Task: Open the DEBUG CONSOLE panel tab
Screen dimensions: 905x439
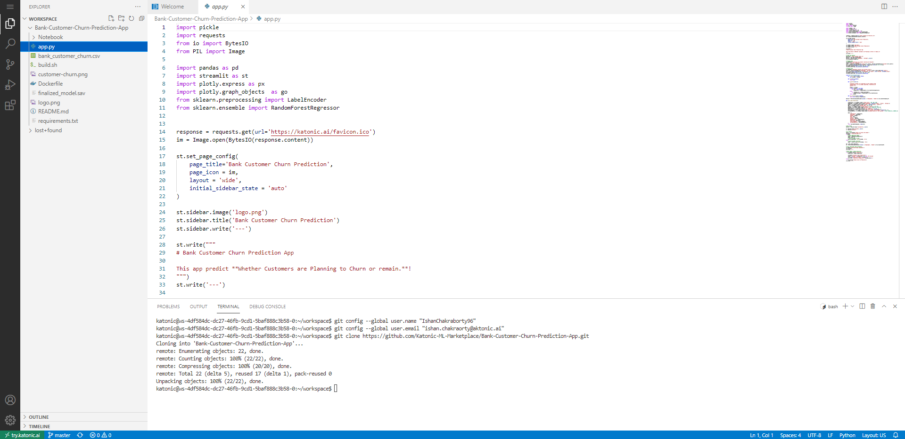Action: 267,306
